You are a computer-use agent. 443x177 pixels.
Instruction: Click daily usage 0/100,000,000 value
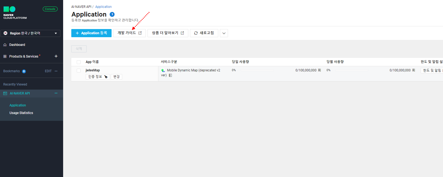(x=308, y=70)
